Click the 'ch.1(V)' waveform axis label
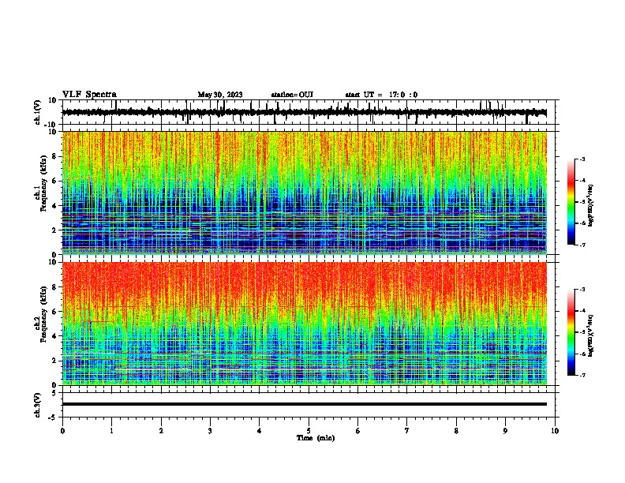Viewport: 625px width, 483px height. coord(37,112)
